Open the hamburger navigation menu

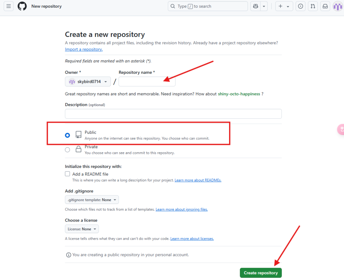point(8,6)
